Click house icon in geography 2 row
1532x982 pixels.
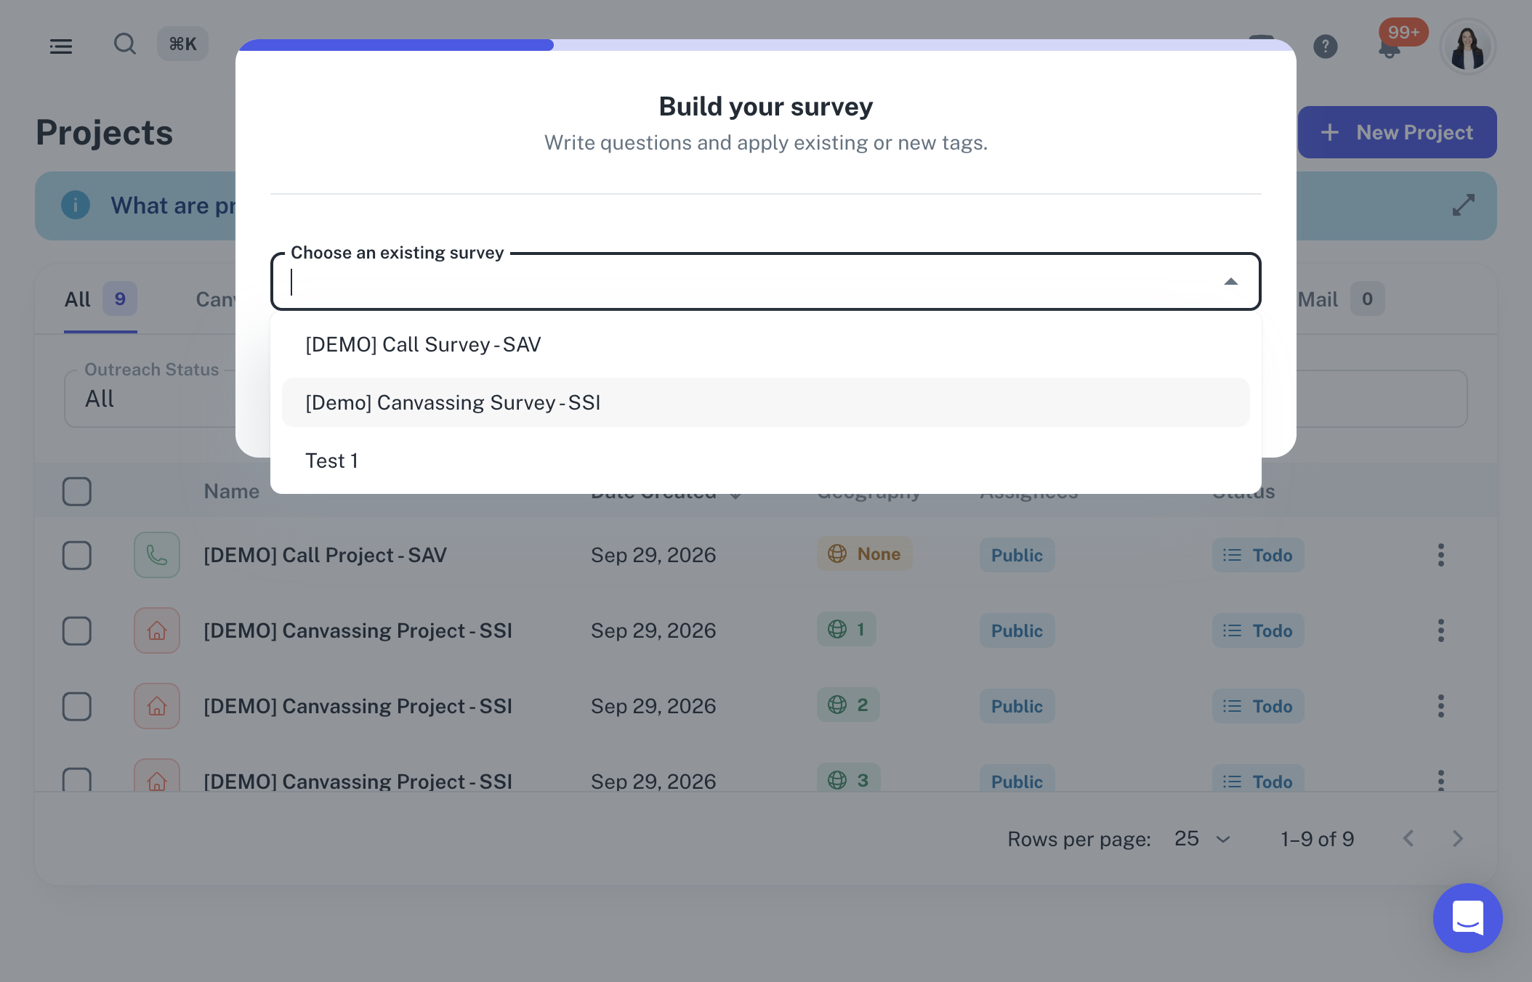[x=157, y=706]
